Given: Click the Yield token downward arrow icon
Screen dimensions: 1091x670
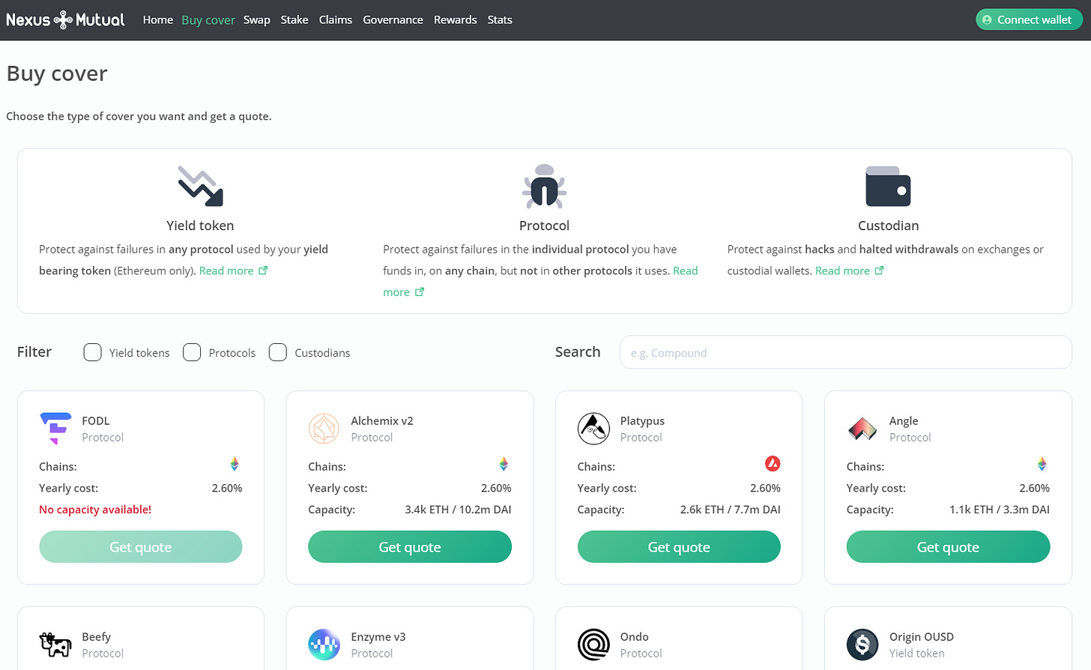Looking at the screenshot, I should (x=200, y=186).
